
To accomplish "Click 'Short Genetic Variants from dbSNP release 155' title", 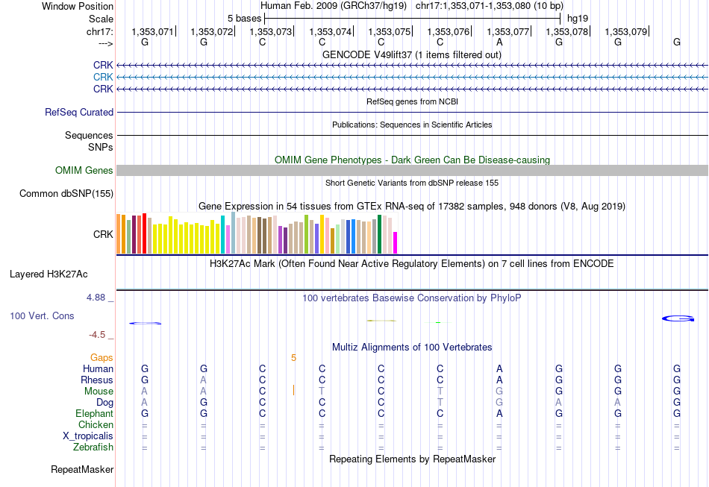I will pos(412,183).
